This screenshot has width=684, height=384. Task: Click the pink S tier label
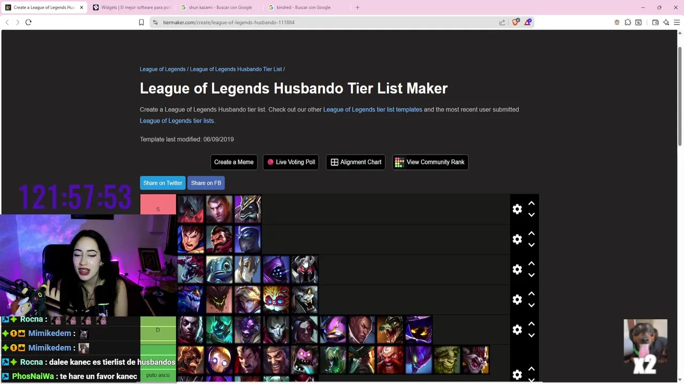coord(158,204)
